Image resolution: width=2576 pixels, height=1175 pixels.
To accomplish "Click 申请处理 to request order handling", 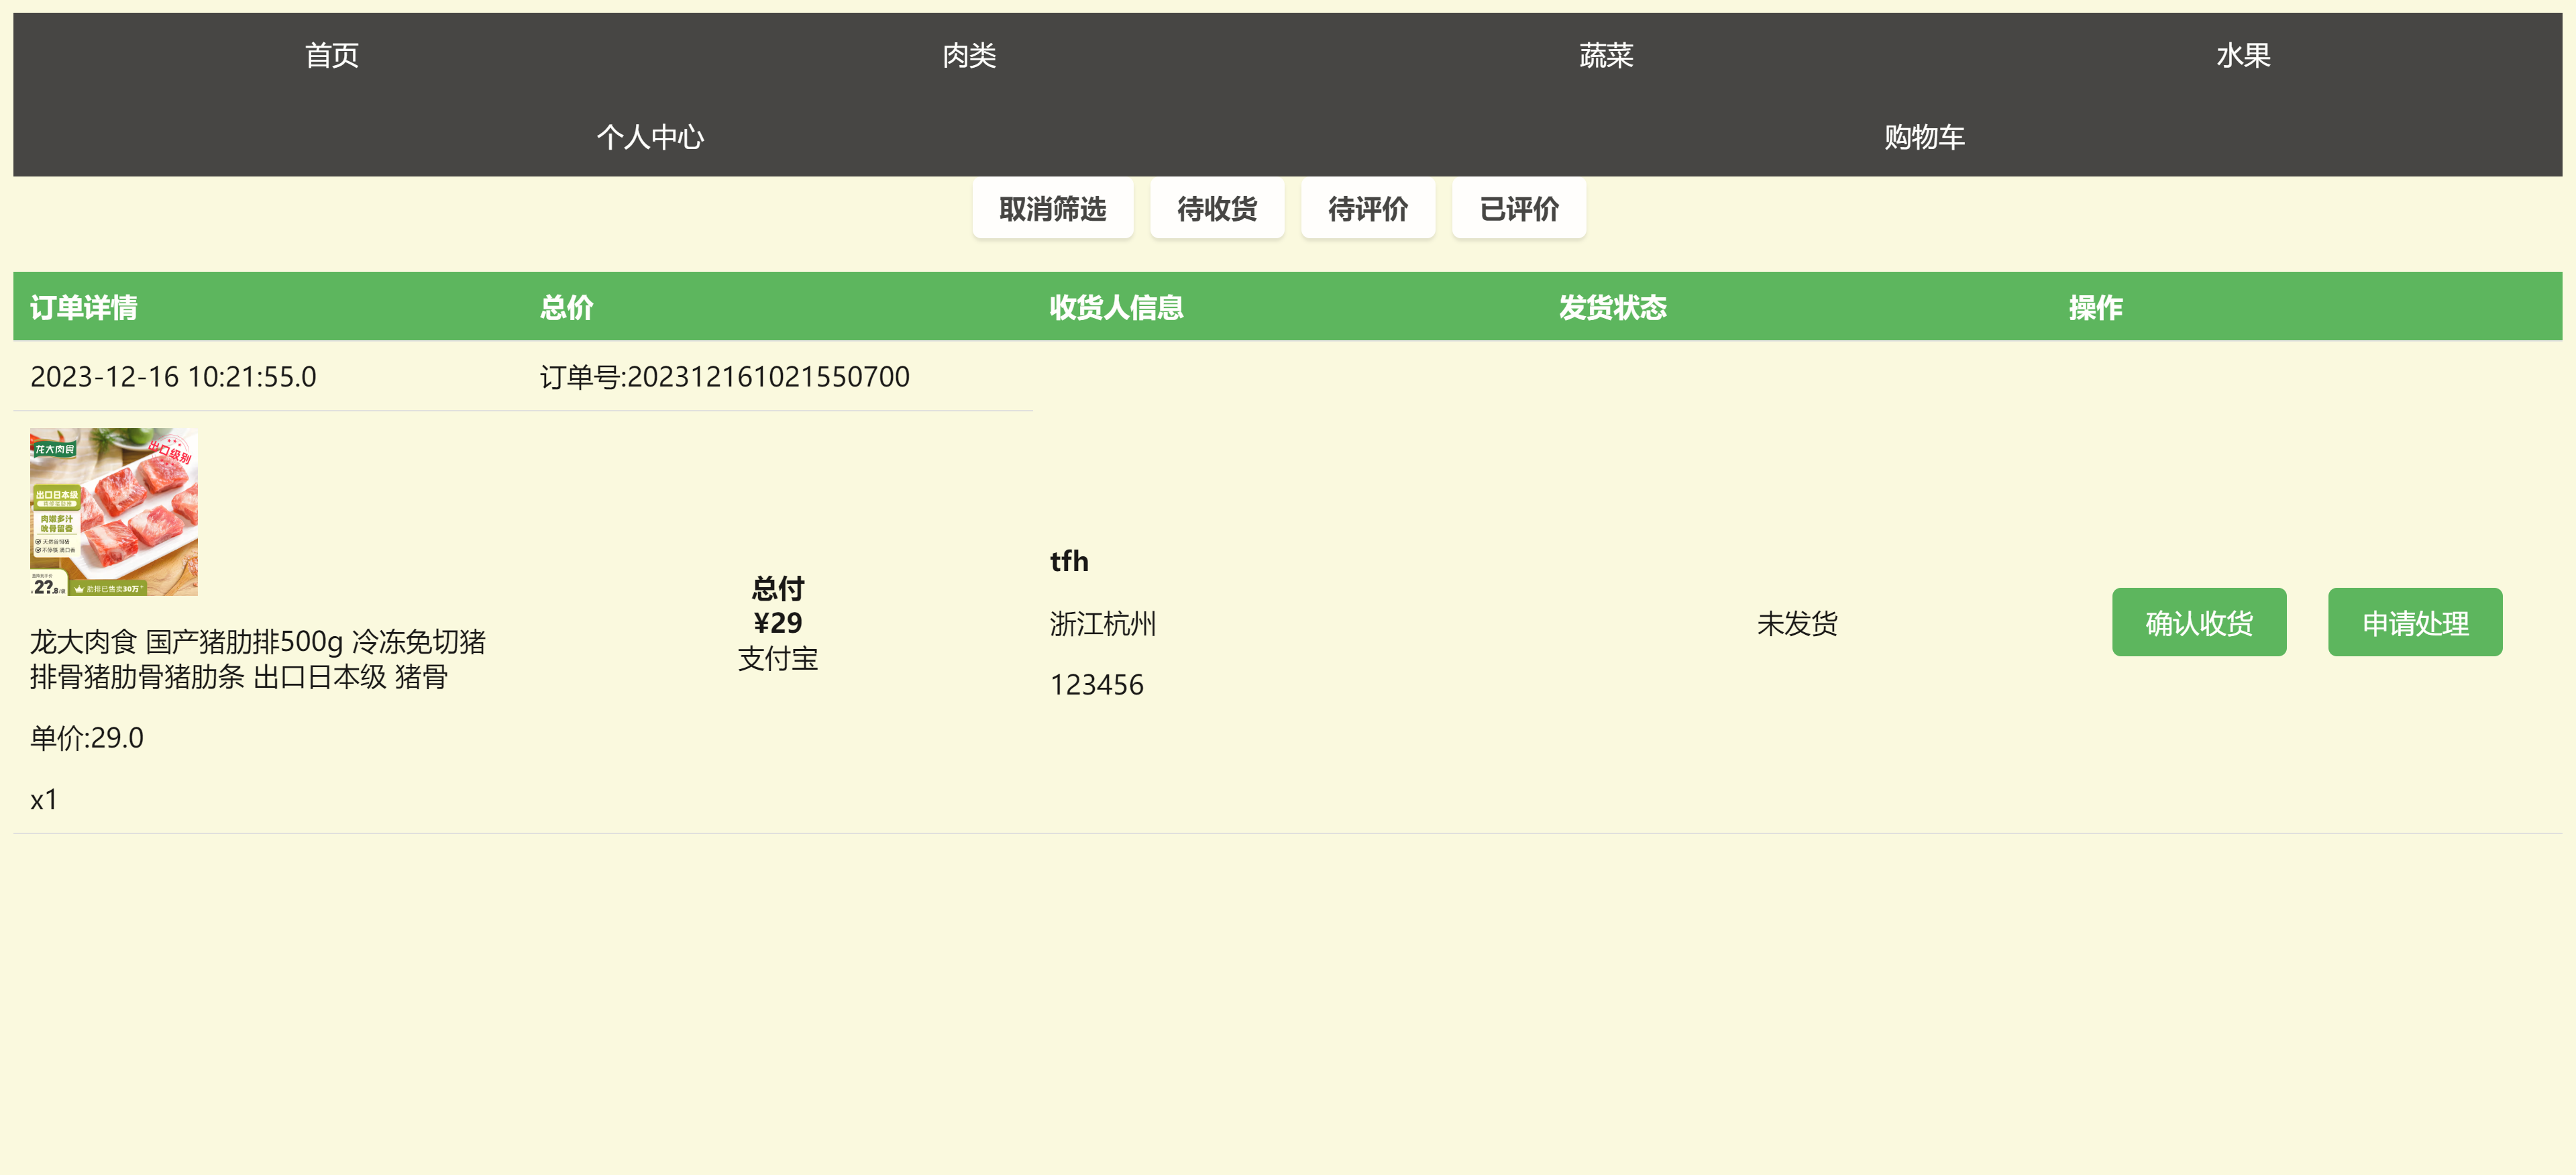I will click(2414, 622).
